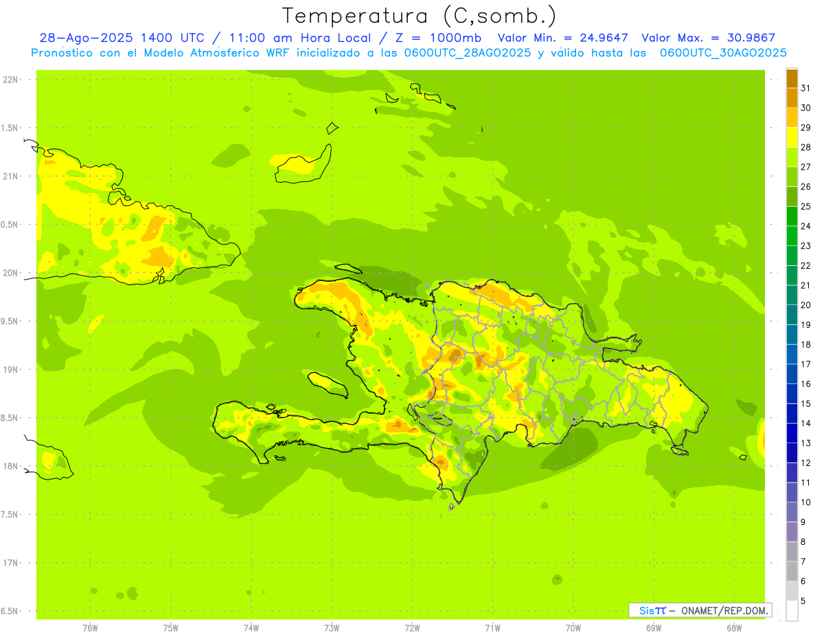Image resolution: width=824 pixels, height=637 pixels.
Task: Click the '0600UTC_28AGO2025' initialization time
Action: [x=464, y=53]
